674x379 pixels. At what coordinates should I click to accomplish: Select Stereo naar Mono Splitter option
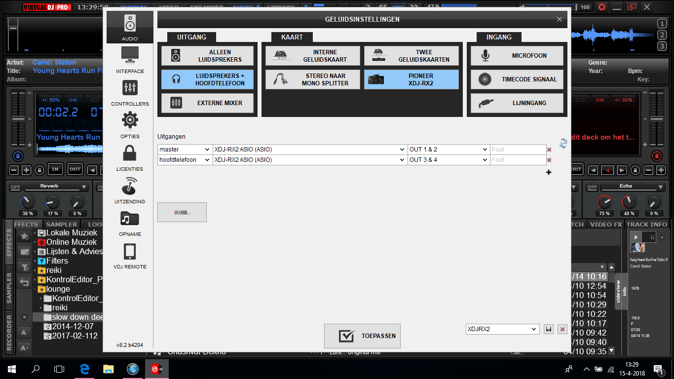(x=313, y=79)
